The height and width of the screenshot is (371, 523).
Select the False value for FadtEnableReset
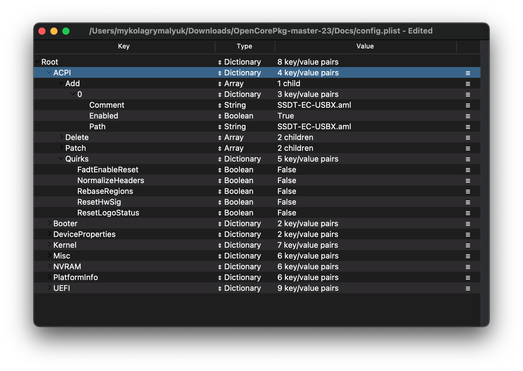pos(287,170)
